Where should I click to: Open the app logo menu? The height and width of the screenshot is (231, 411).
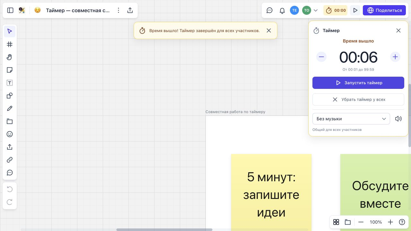pos(22,10)
